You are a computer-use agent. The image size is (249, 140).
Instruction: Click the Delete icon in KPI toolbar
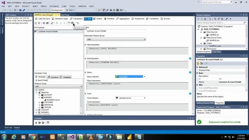(x=57, y=23)
